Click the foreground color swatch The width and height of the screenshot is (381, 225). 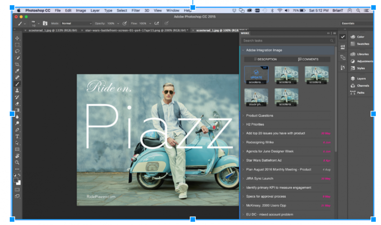click(16, 180)
